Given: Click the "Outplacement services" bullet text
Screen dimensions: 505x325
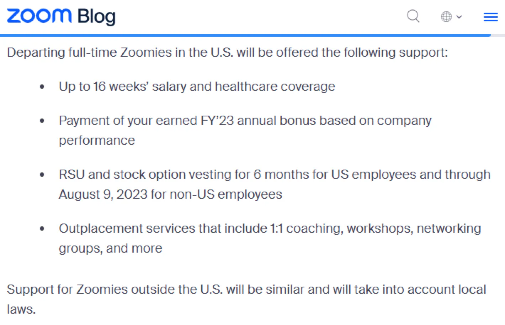Looking at the screenshot, I should click(x=270, y=228).
